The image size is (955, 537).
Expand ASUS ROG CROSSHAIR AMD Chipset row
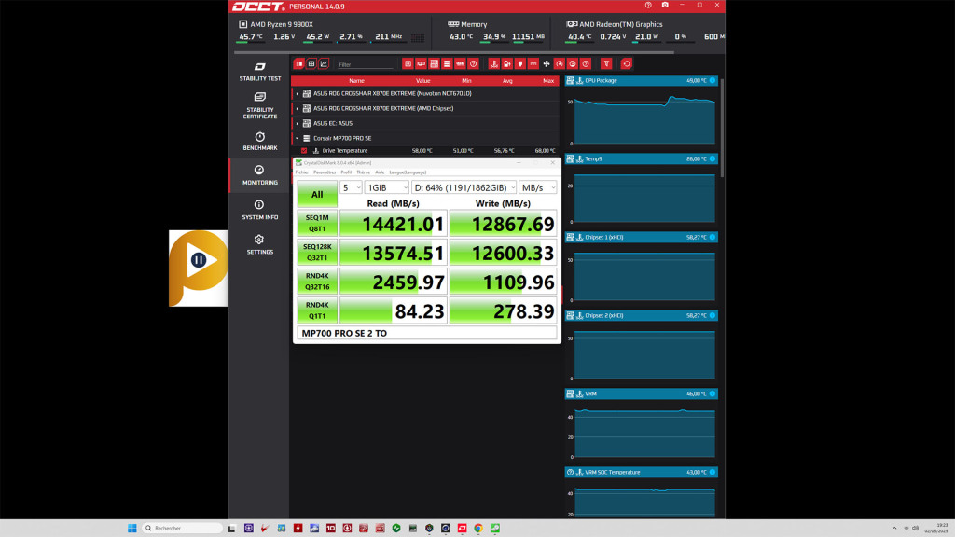(298, 108)
